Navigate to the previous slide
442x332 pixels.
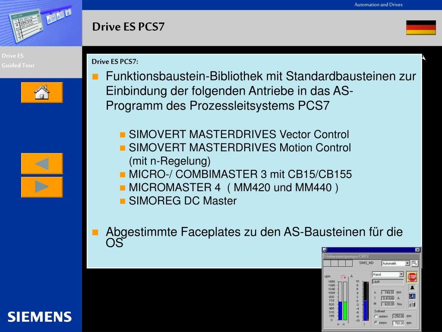click(42, 163)
